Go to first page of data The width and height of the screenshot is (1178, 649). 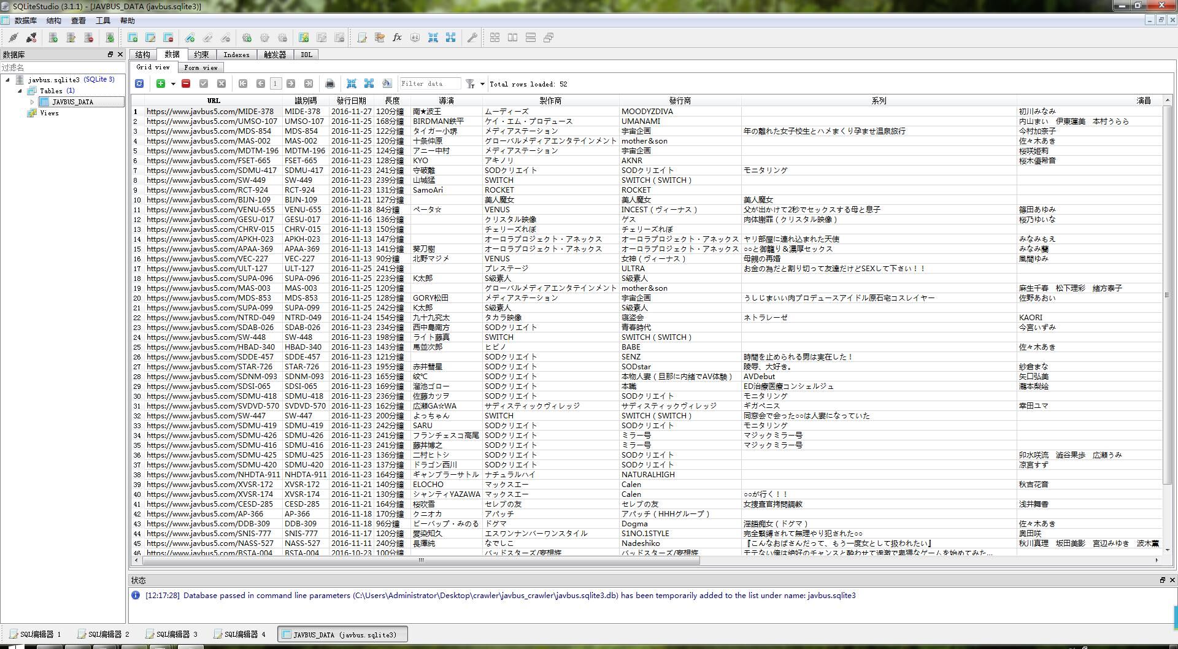point(243,83)
